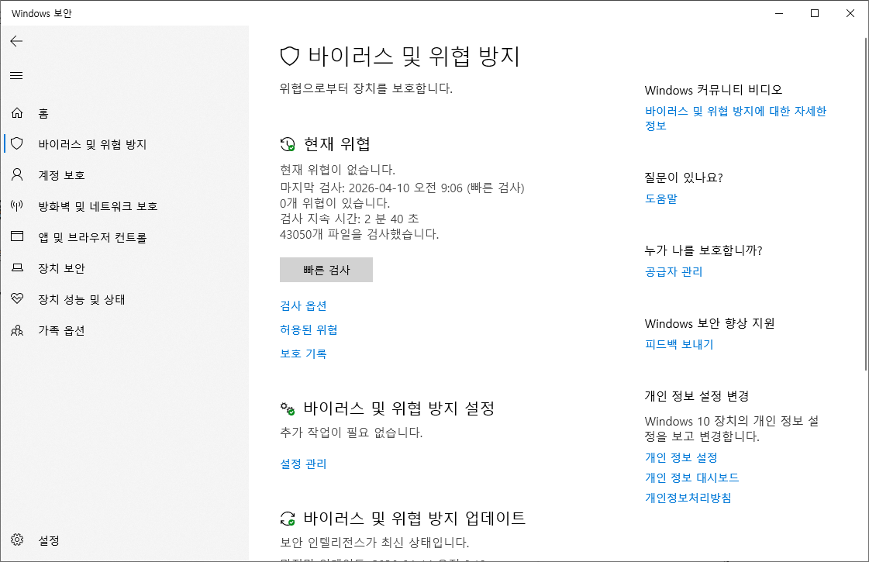Open 보호 기록 link
This screenshot has height=562, width=869.
[303, 353]
